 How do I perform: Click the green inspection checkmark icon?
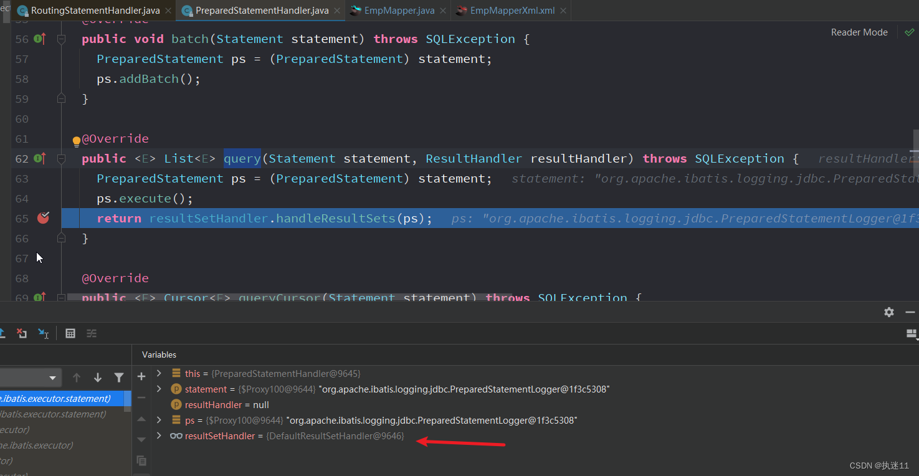(x=909, y=32)
